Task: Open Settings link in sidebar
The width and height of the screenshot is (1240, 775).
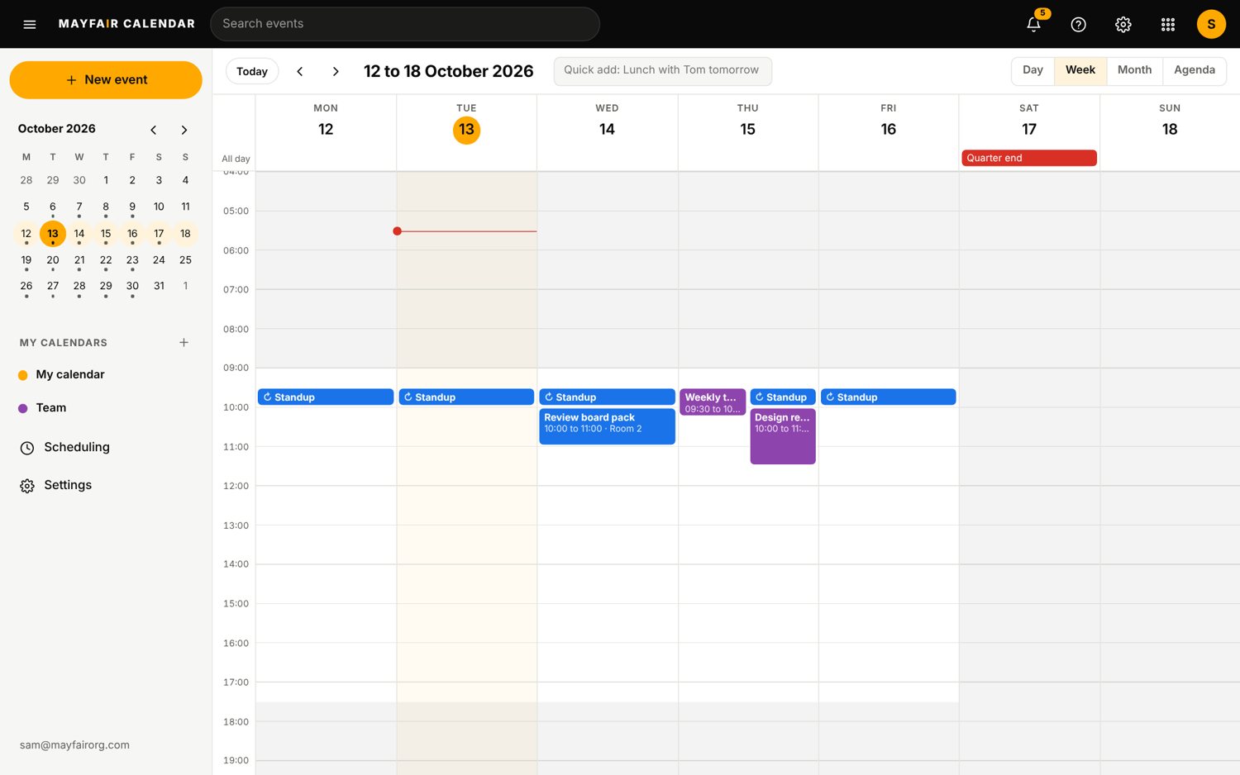Action: (68, 485)
